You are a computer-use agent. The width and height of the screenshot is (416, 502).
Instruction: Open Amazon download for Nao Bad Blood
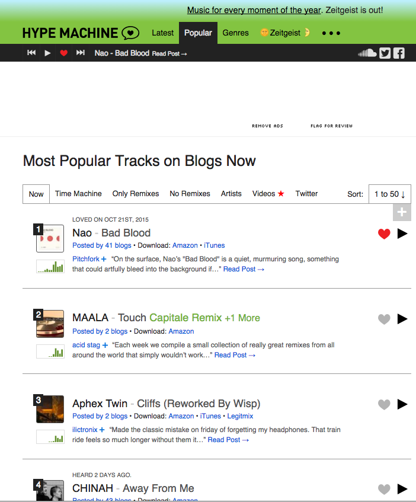coord(185,245)
